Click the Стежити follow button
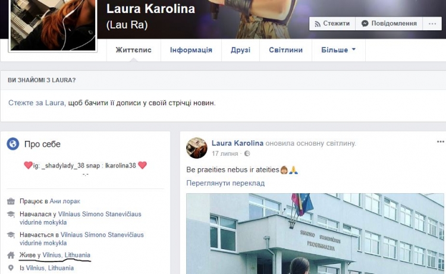 (x=332, y=24)
